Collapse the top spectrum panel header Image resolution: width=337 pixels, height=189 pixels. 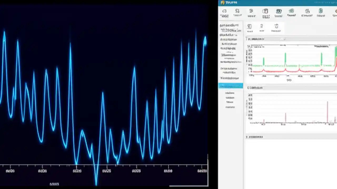[x=247, y=39]
